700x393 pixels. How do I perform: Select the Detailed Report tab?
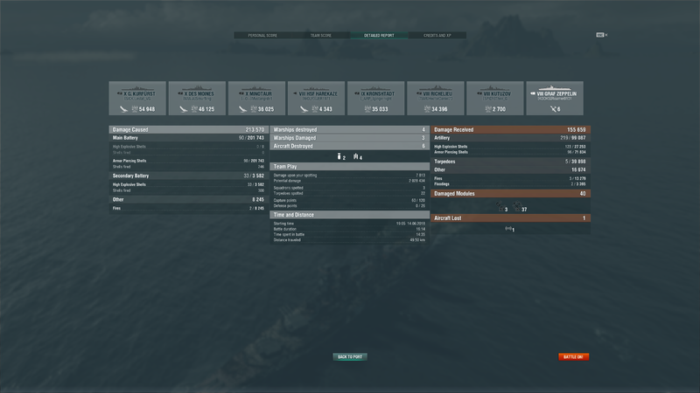[379, 35]
